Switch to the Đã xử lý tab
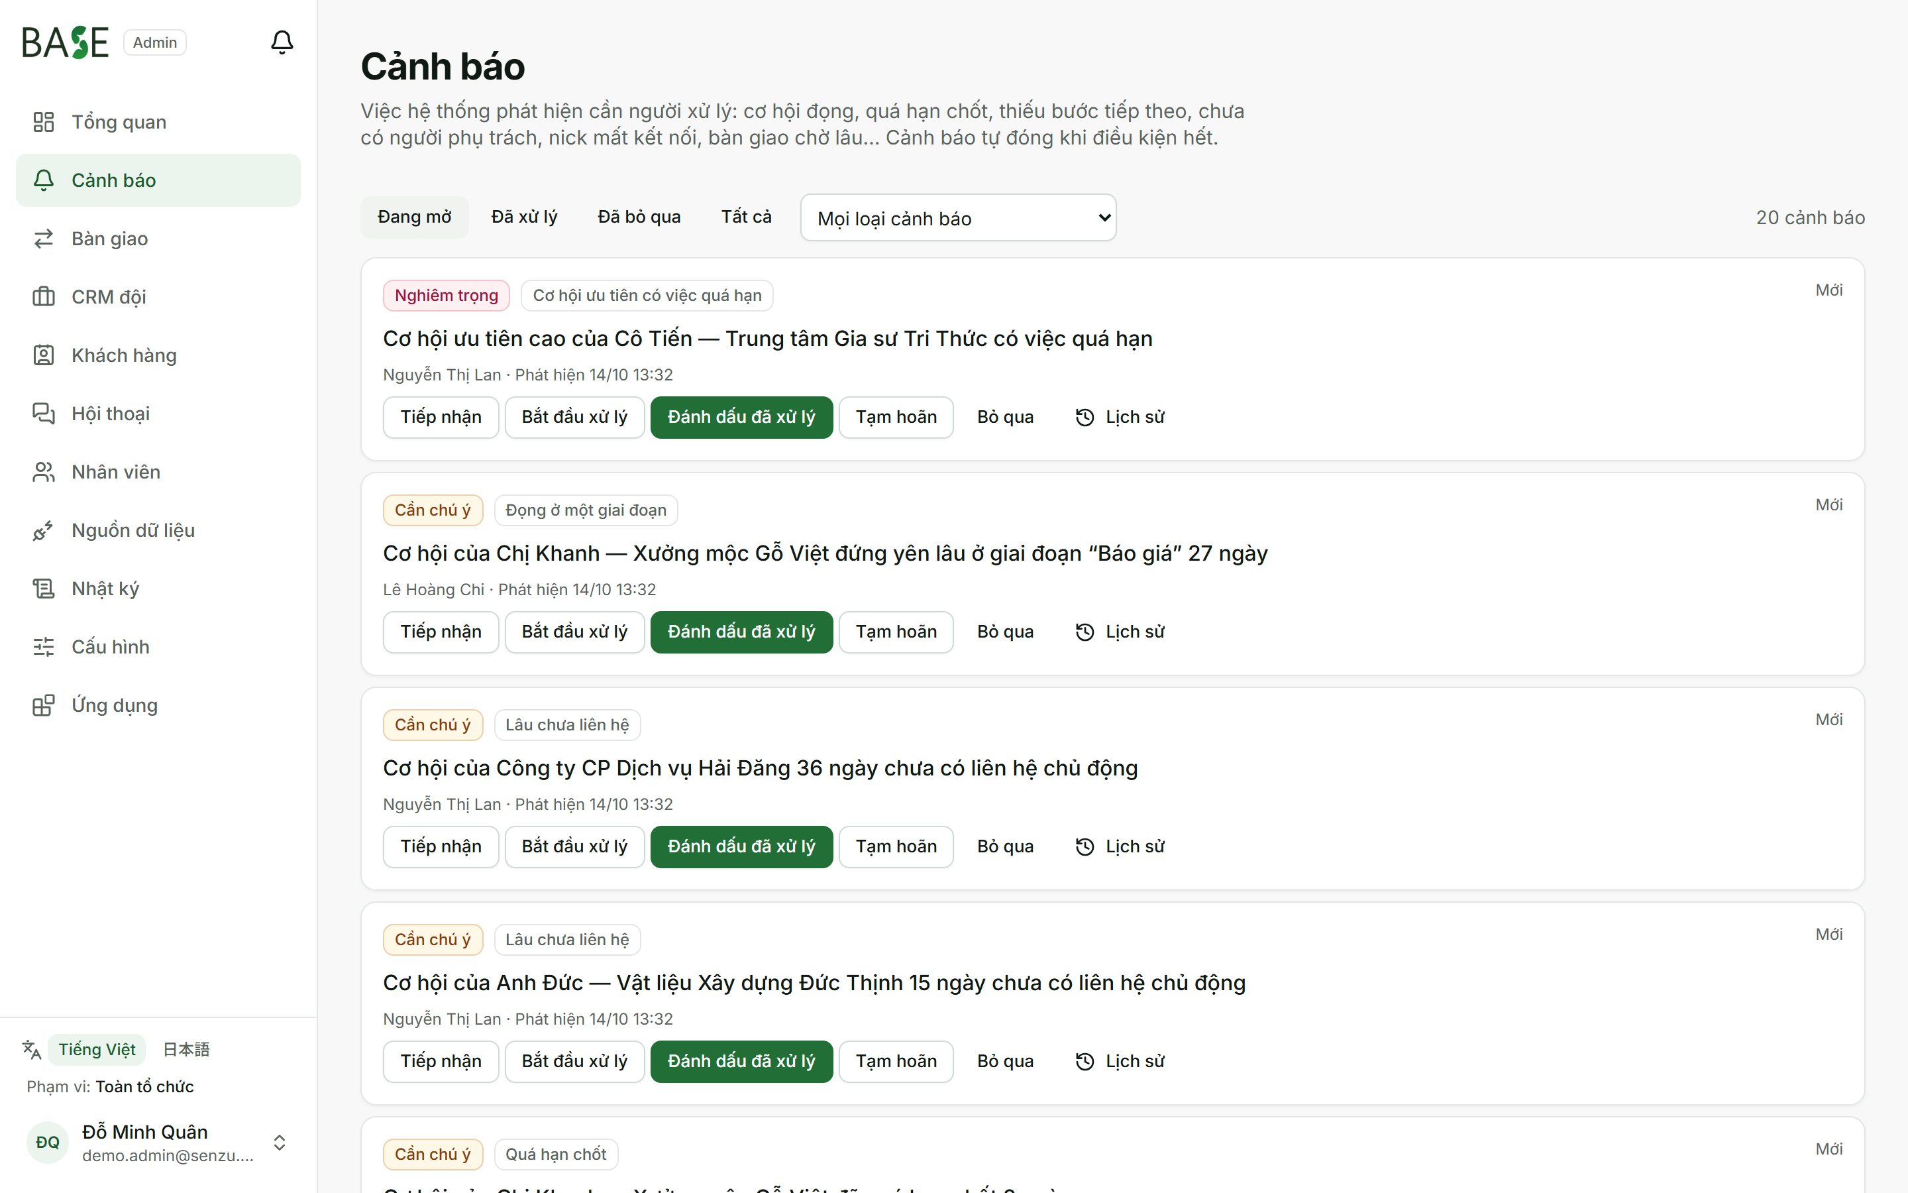Image resolution: width=1908 pixels, height=1193 pixels. click(524, 217)
